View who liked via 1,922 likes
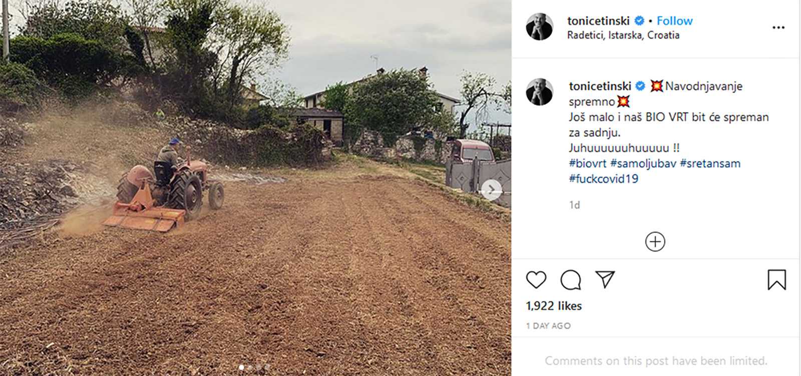The width and height of the screenshot is (801, 376). click(554, 306)
